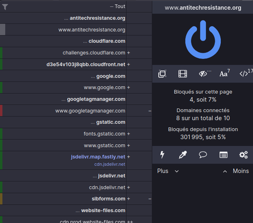Toggle disable JavaScript code icon
Screen dimensions: 253x223
point(244,74)
